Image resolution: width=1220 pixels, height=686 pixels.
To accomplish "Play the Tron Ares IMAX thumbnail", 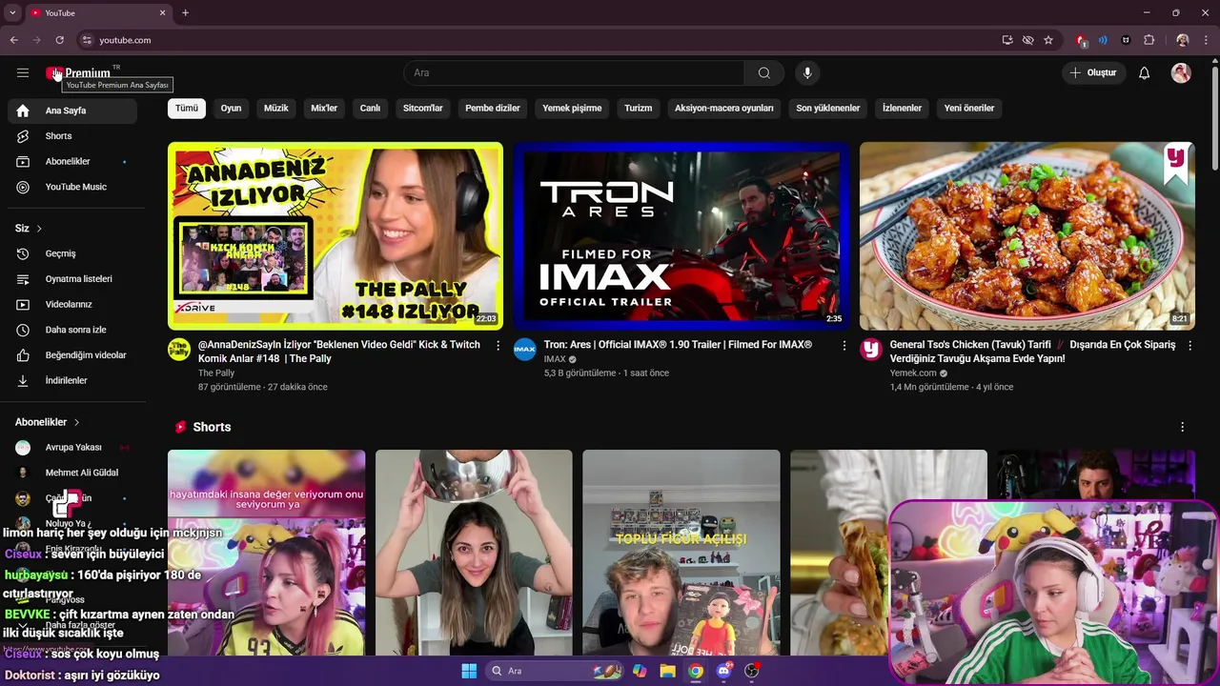I will point(681,236).
